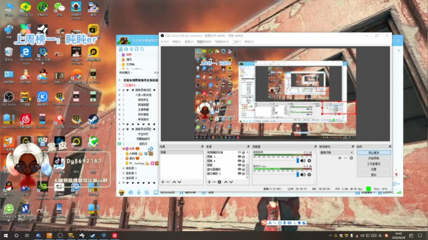Viewport: 428px width, 240px height.
Task: Open Task View on the taskbar
Action: pos(27,235)
